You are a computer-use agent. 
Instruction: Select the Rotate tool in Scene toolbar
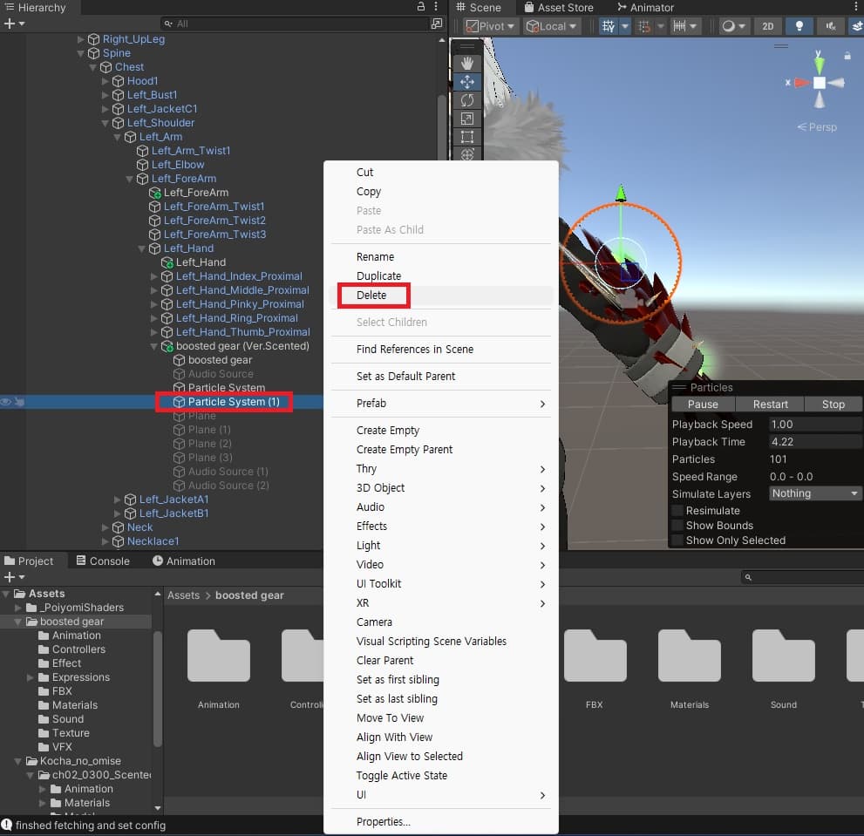pyautogui.click(x=467, y=100)
